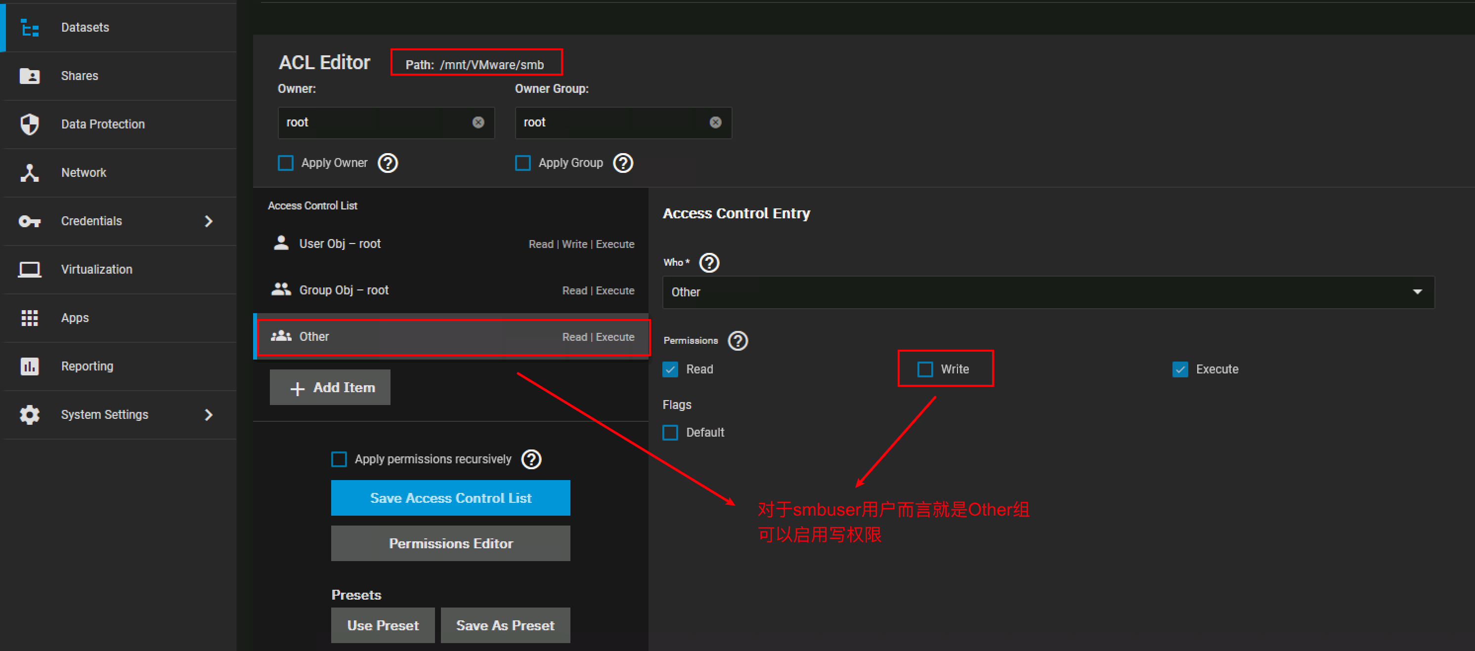Select the Group Obj – root ACL entry
The width and height of the screenshot is (1475, 651).
pyautogui.click(x=452, y=290)
